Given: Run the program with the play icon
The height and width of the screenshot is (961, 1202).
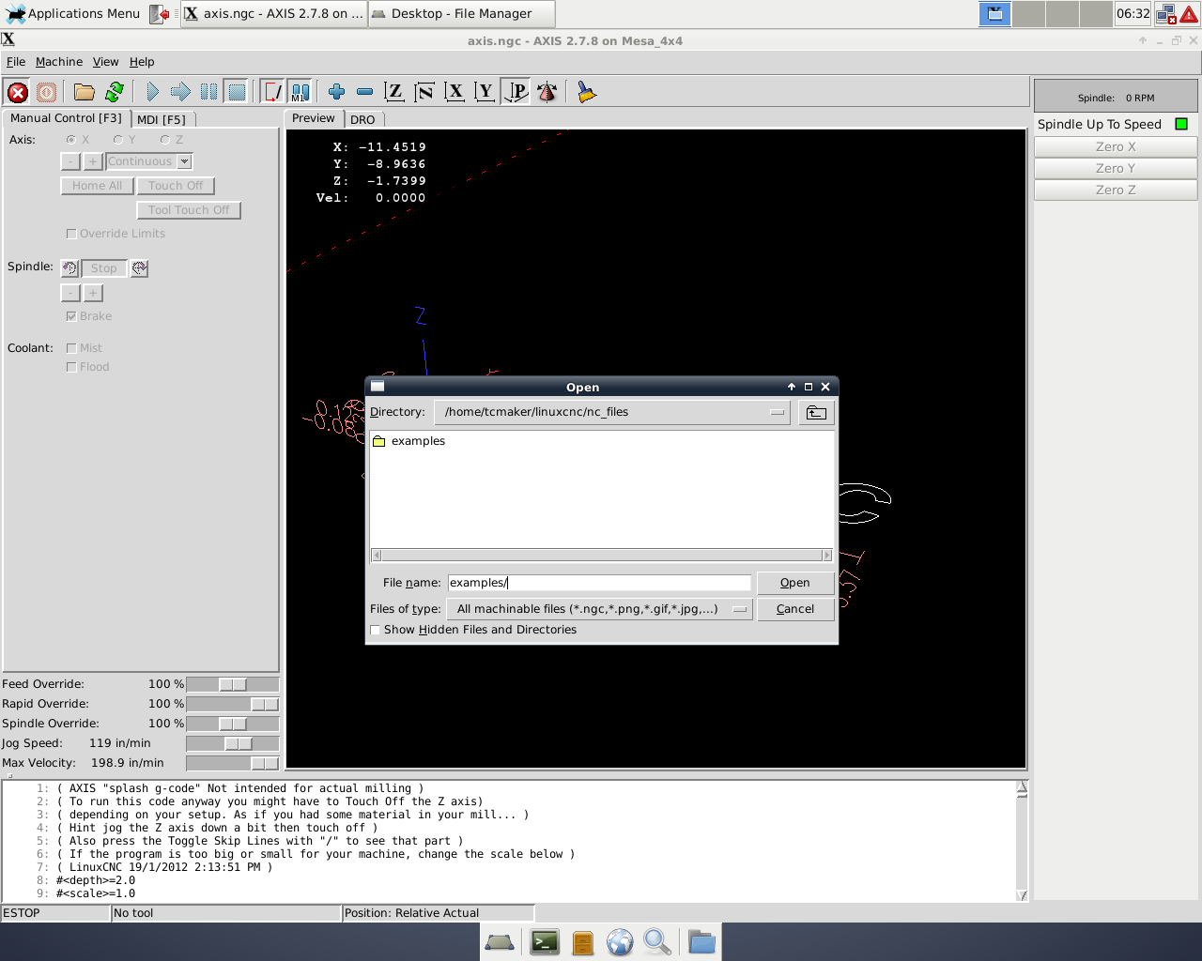Looking at the screenshot, I should click(153, 92).
